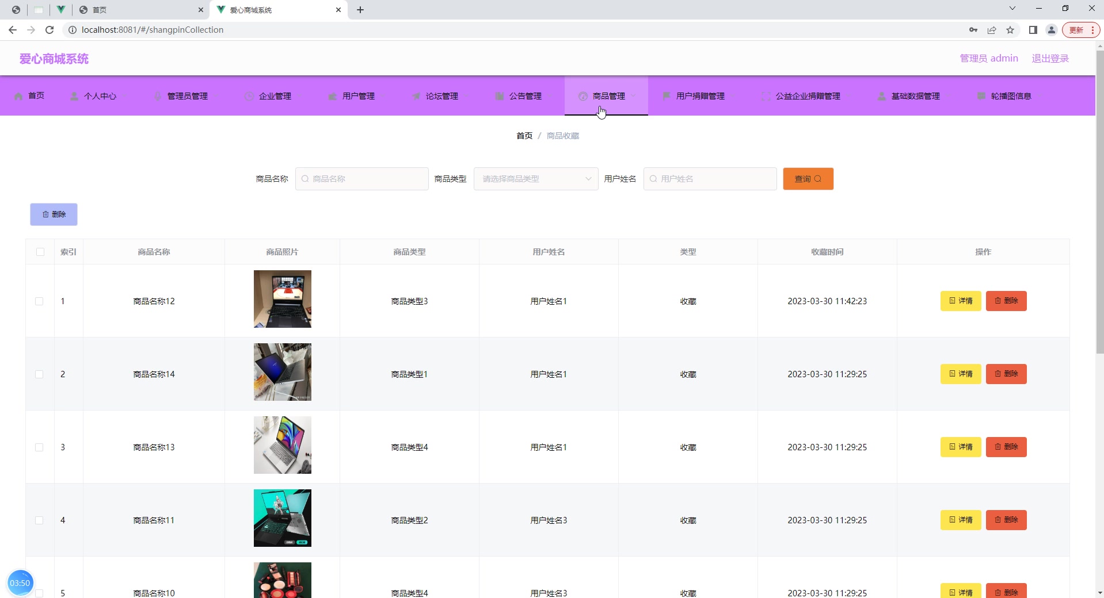The height and width of the screenshot is (598, 1104).
Task: View 详情 for 商品名称14
Action: (961, 374)
